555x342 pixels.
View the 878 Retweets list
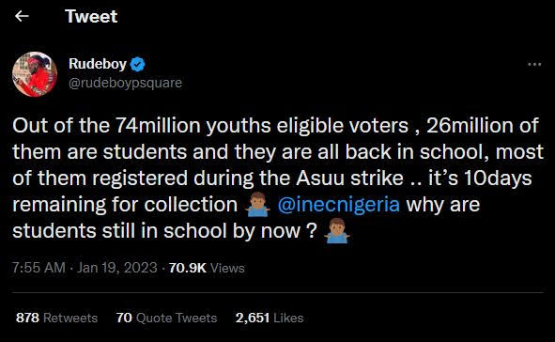[56, 318]
